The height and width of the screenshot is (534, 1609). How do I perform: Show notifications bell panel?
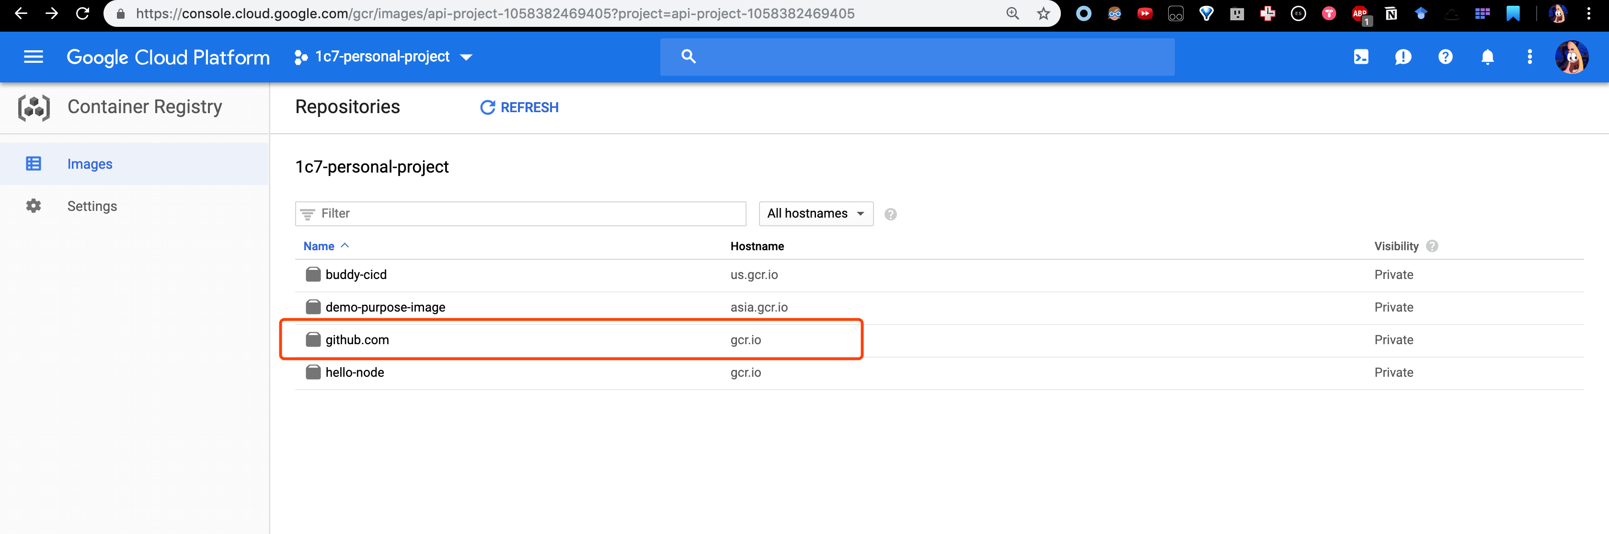coord(1487,57)
